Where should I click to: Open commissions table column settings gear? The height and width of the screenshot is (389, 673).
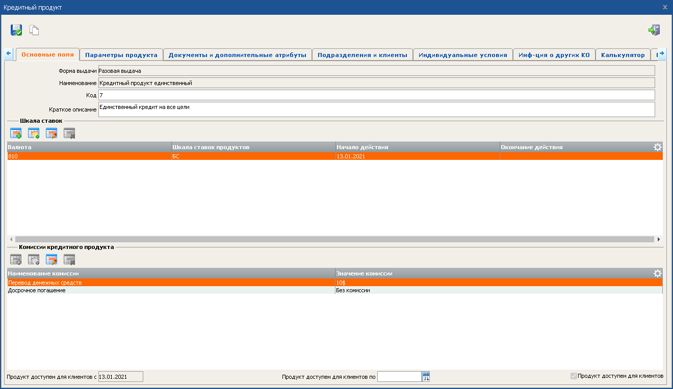[x=658, y=273]
